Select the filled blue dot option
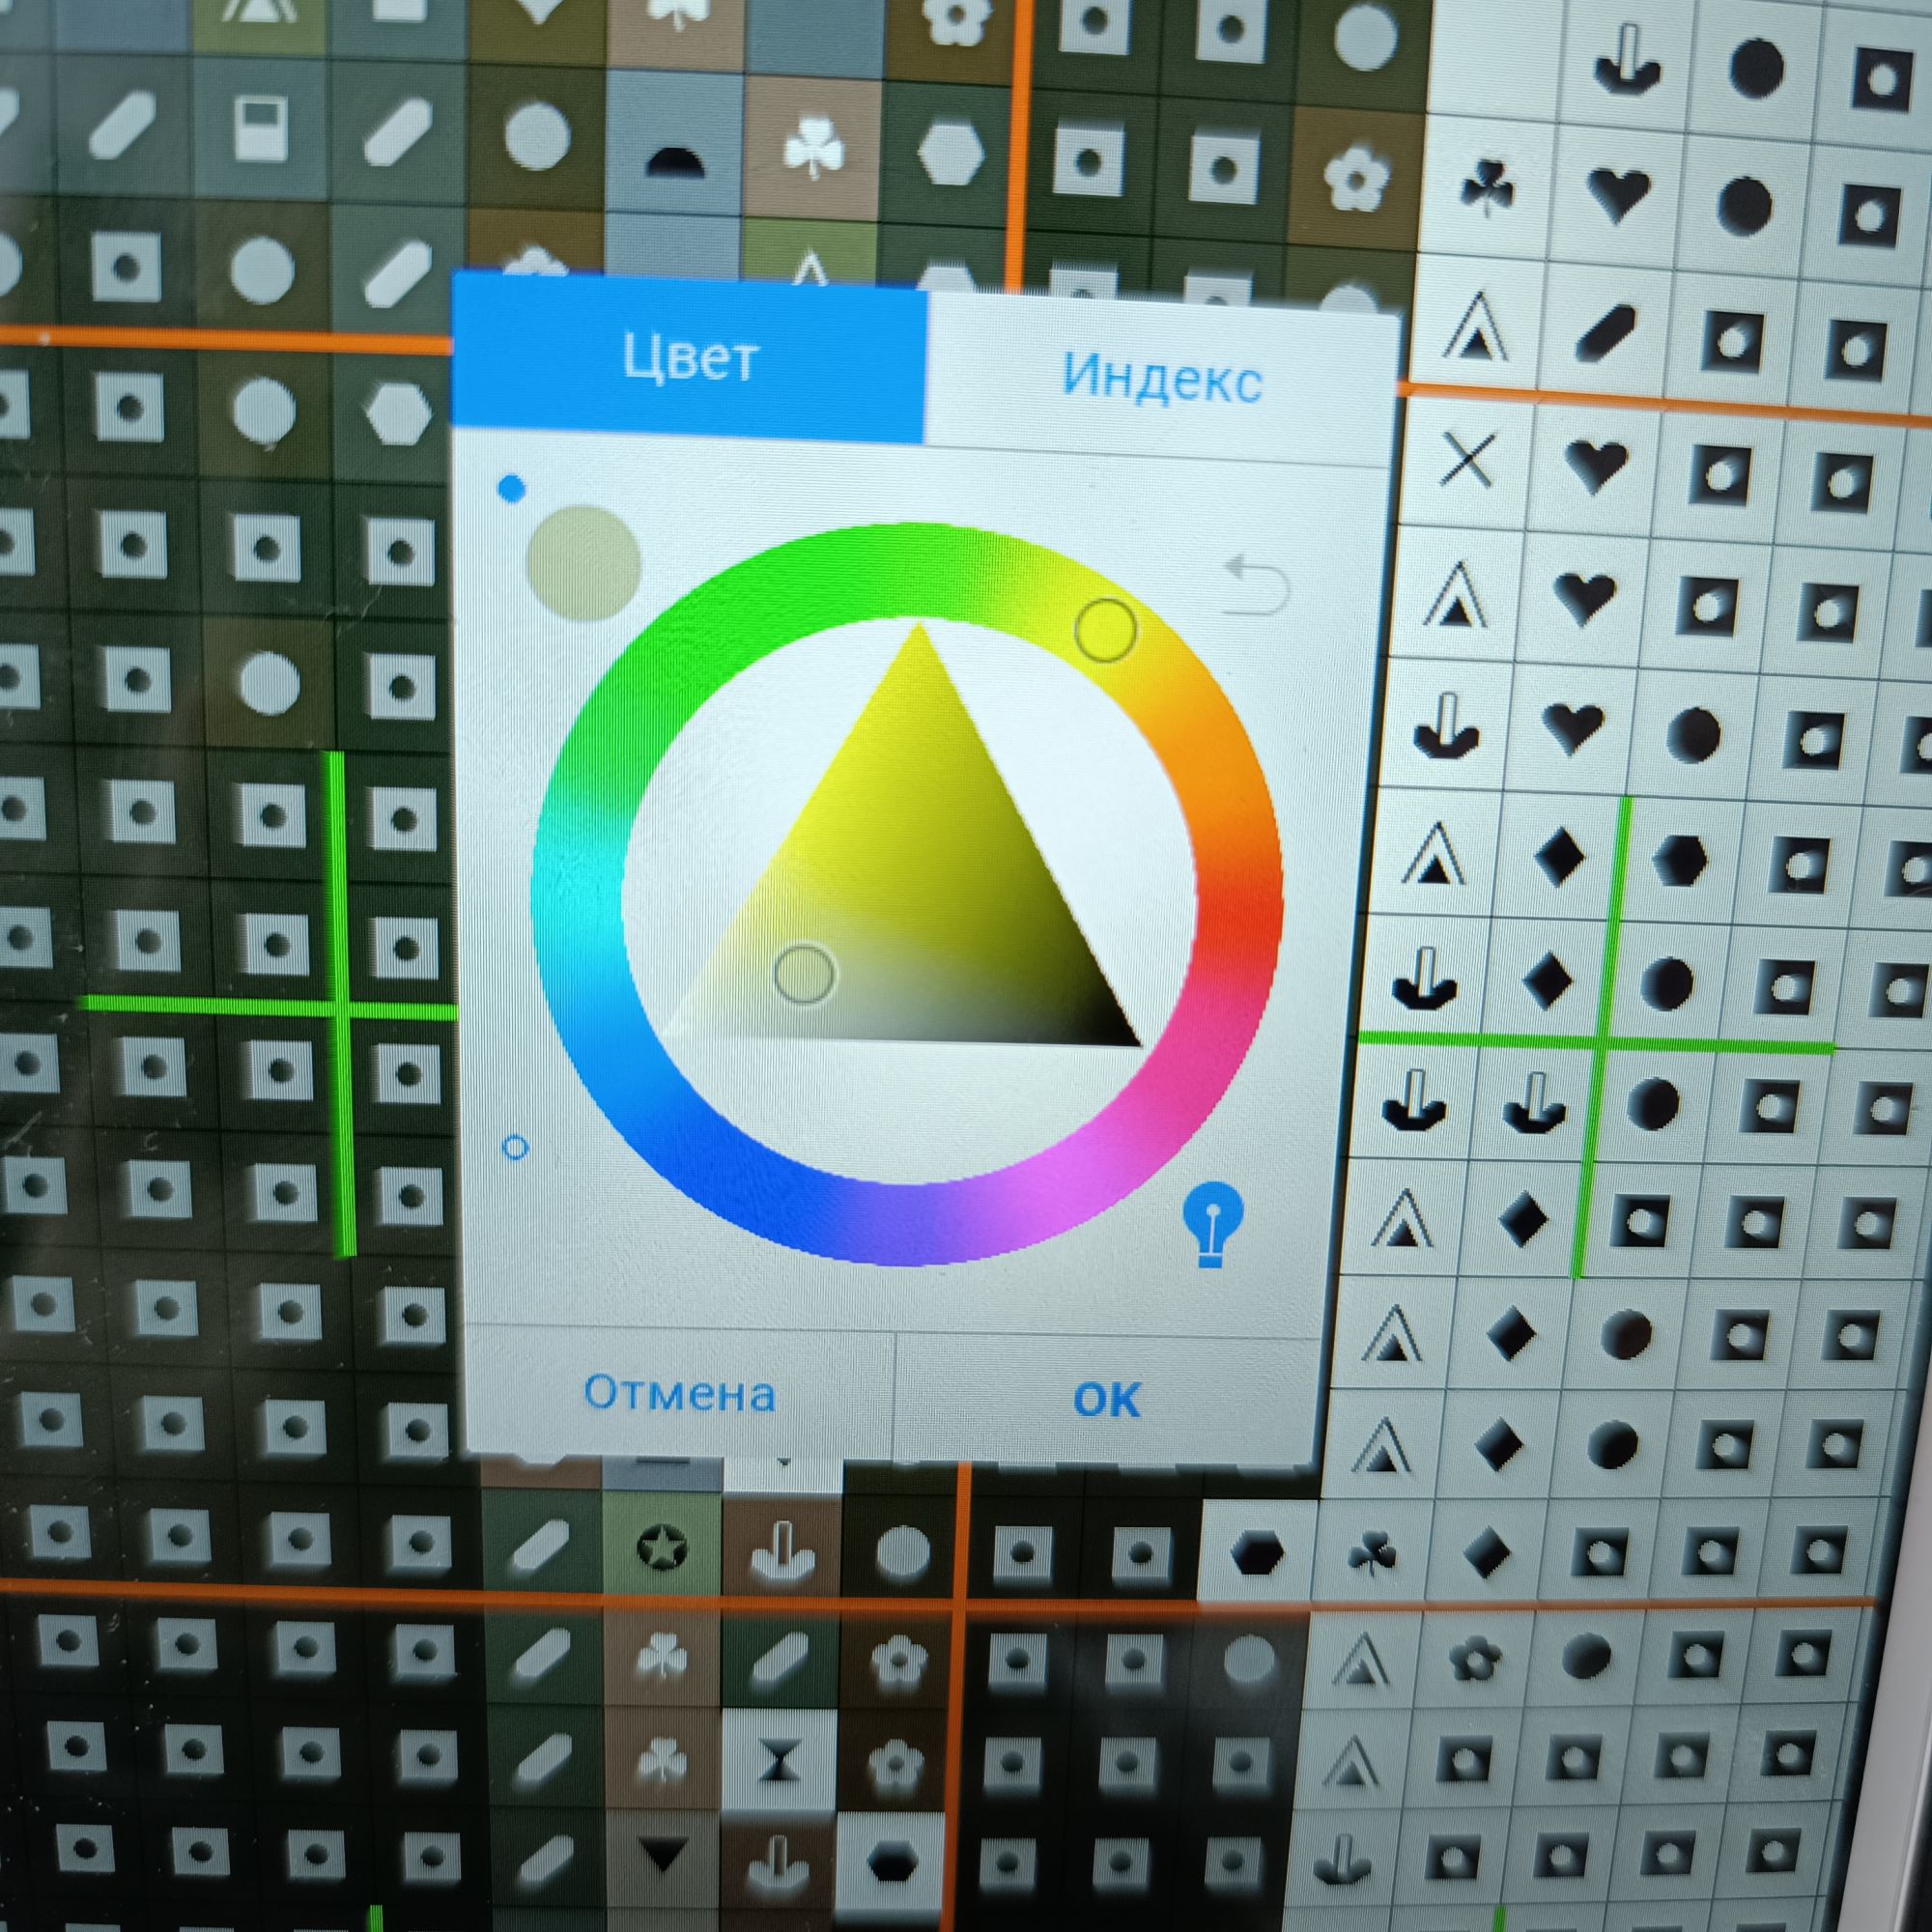Viewport: 1932px width, 1932px height. (x=511, y=489)
